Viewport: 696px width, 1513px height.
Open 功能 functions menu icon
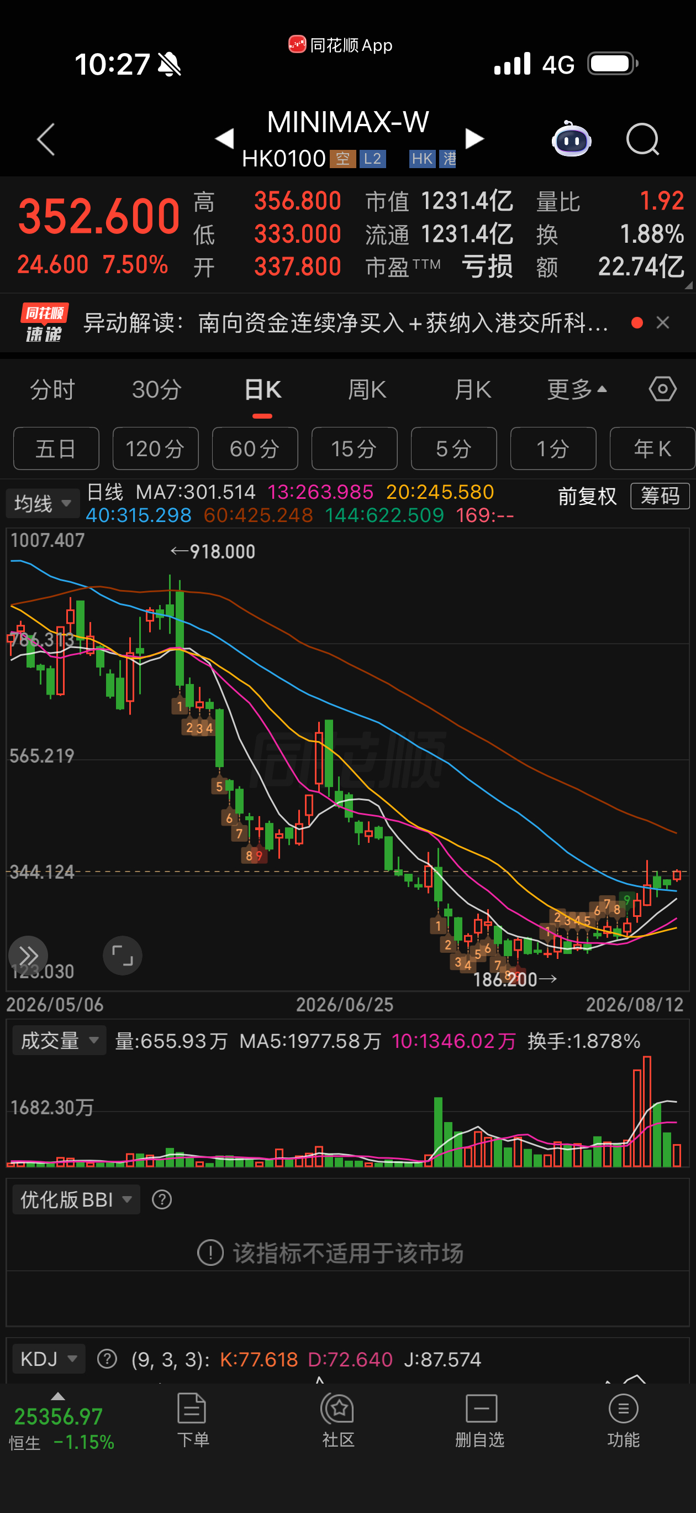623,1420
